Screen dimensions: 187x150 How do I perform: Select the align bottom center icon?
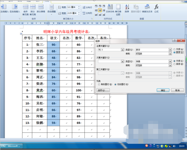(x=100, y=15)
